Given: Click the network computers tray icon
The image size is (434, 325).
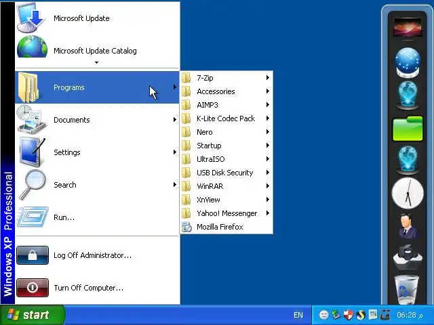Looking at the screenshot, I should click(385, 315).
